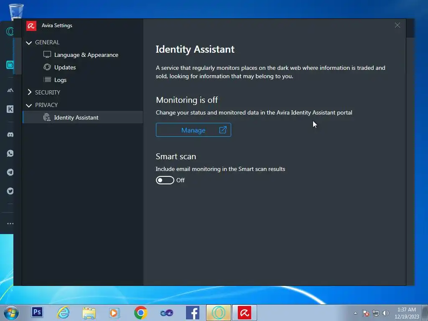The height and width of the screenshot is (321, 428).
Task: Select the PRIVACY category label
Action: click(46, 105)
